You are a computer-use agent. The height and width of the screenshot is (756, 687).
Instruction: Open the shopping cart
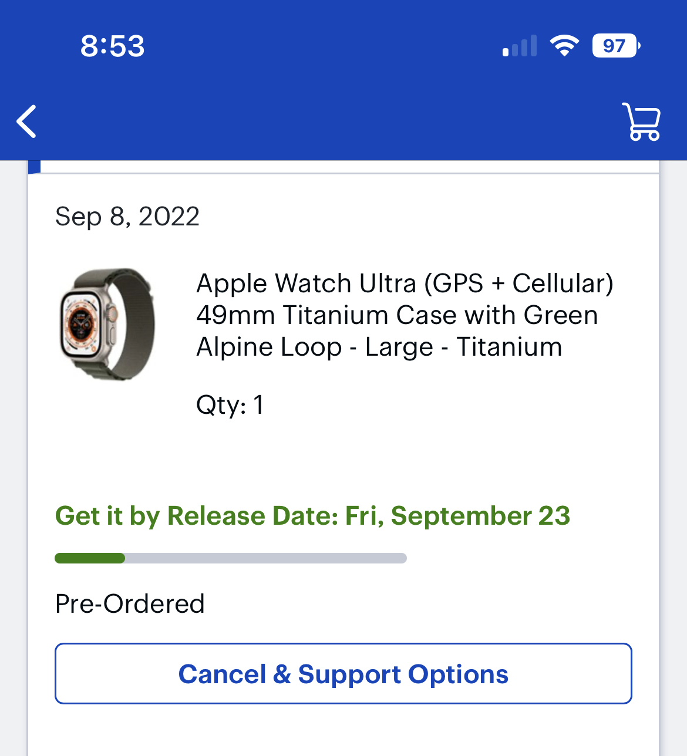point(642,122)
